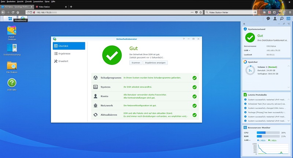This screenshot has height=158, width=293.
Task: Minimize the widget panel with its dash icon
Action: tap(279, 24)
